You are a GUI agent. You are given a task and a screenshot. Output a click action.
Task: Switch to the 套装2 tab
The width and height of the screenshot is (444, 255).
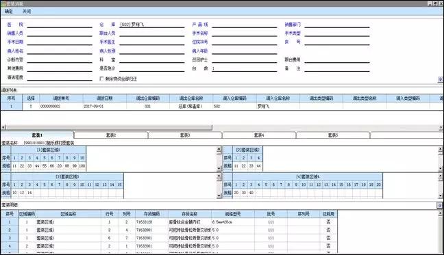pos(111,135)
